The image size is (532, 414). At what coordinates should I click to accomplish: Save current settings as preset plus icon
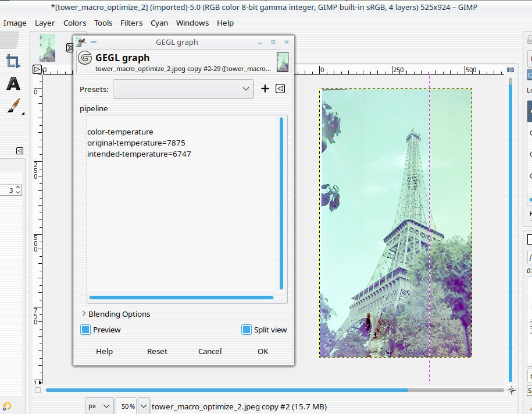(x=265, y=89)
